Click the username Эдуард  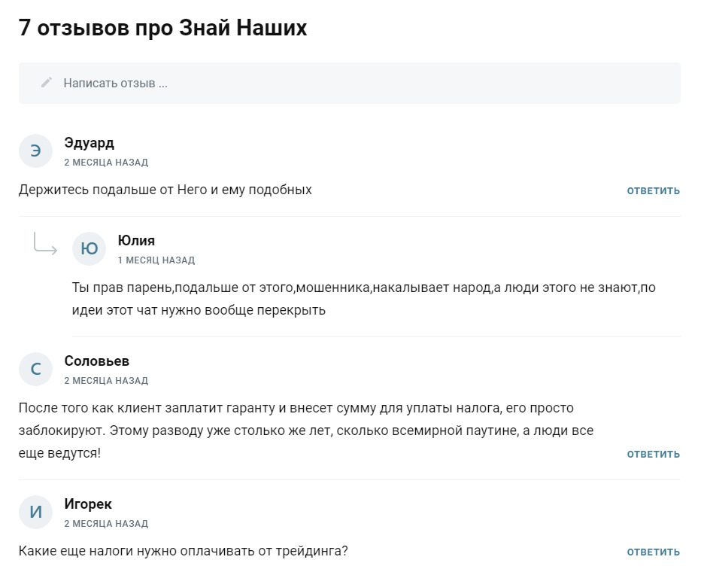click(x=88, y=142)
